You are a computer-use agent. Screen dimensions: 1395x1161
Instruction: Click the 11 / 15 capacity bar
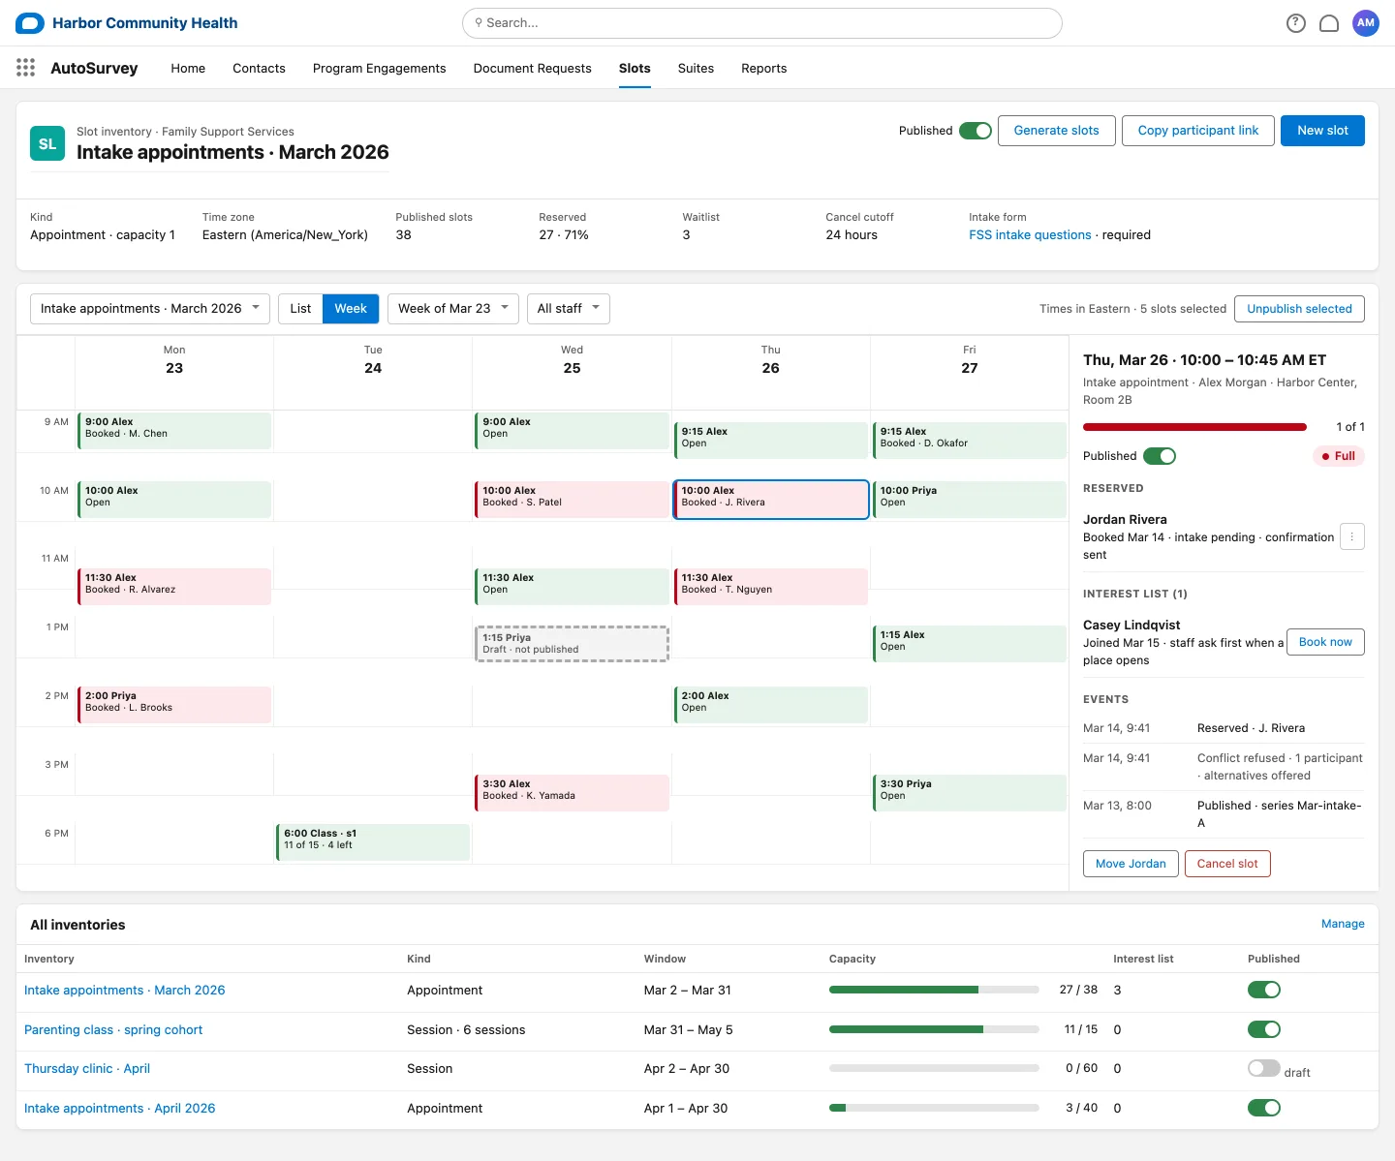pyautogui.click(x=934, y=1029)
